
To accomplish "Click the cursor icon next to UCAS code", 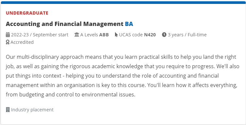I will [116, 35].
